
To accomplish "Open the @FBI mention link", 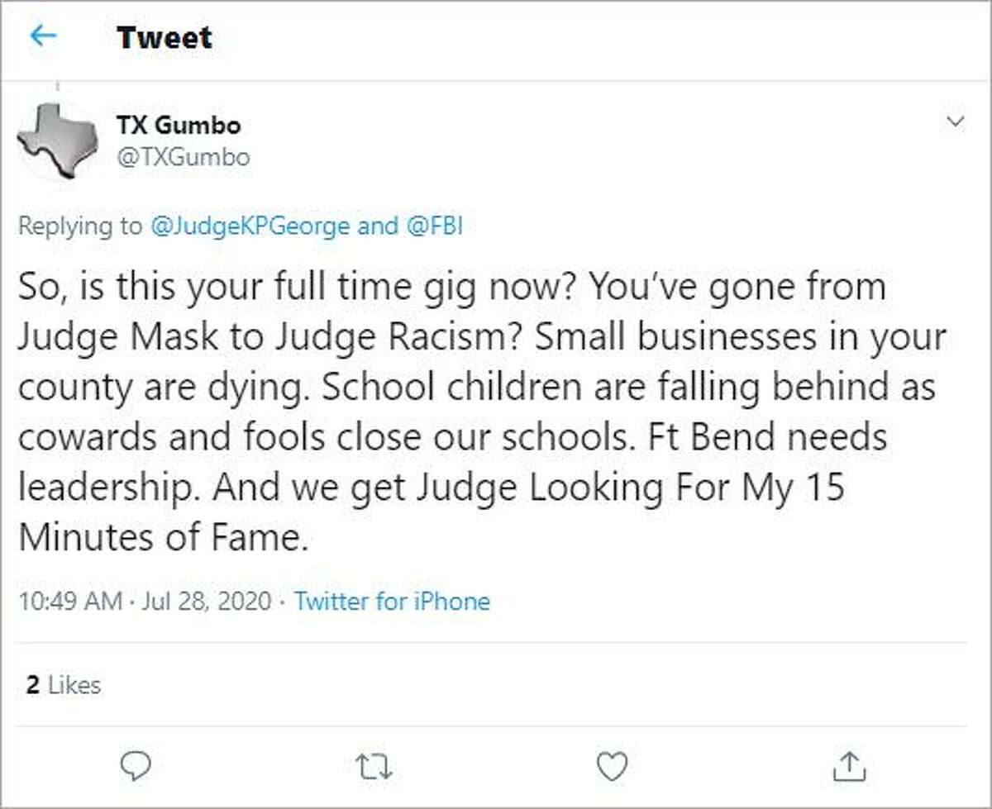I will (x=432, y=226).
